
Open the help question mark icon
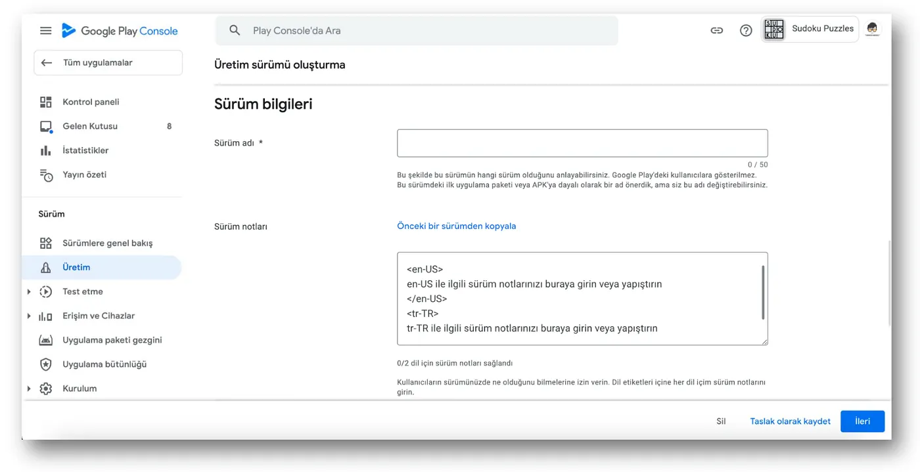point(746,30)
